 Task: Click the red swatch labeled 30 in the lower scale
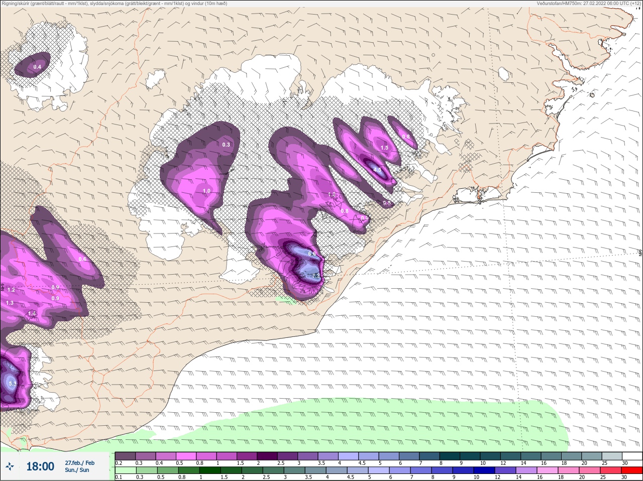point(632,470)
